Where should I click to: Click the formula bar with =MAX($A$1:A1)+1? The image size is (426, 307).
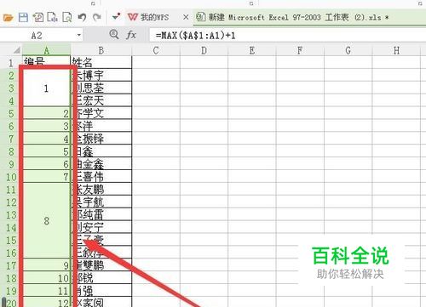point(287,36)
